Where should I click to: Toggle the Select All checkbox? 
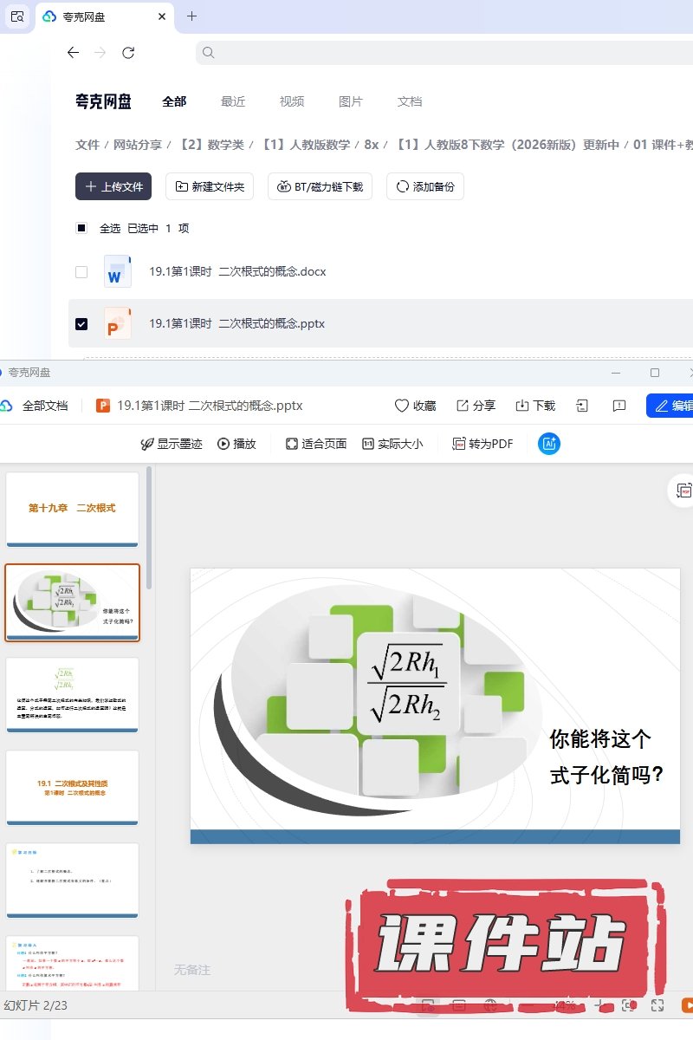coord(81,229)
